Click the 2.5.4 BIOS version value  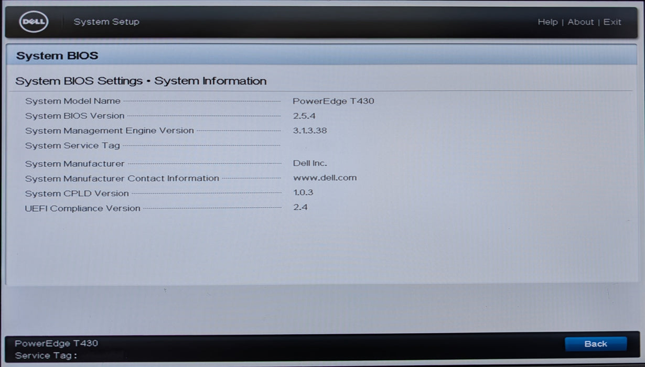pos(304,116)
